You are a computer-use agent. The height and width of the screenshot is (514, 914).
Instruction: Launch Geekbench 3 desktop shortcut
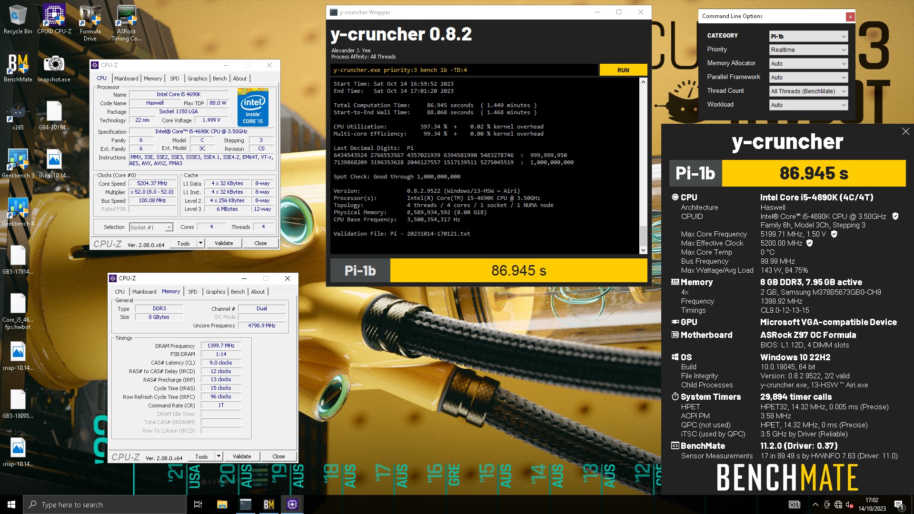[18, 163]
